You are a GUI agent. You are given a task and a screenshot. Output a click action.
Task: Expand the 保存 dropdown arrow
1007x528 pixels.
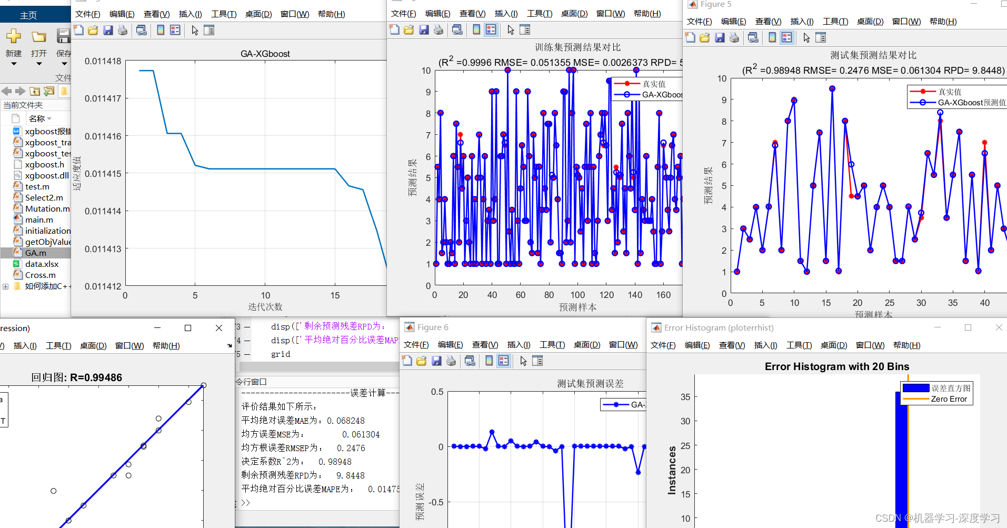tap(64, 64)
